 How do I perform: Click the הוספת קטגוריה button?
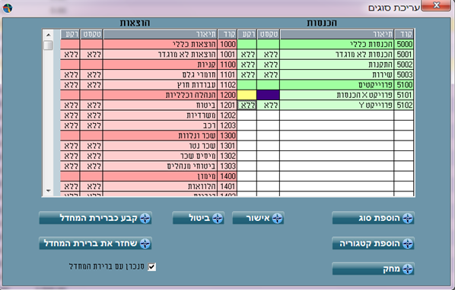pyautogui.click(x=373, y=244)
